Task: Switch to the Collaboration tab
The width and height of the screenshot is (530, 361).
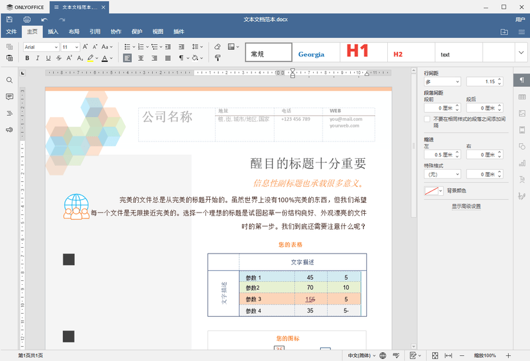Action: coord(116,32)
